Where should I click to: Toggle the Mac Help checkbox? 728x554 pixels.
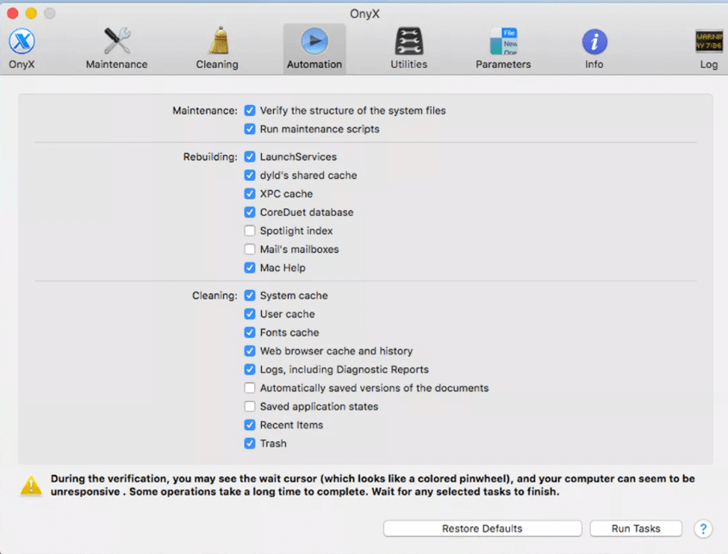tap(250, 268)
